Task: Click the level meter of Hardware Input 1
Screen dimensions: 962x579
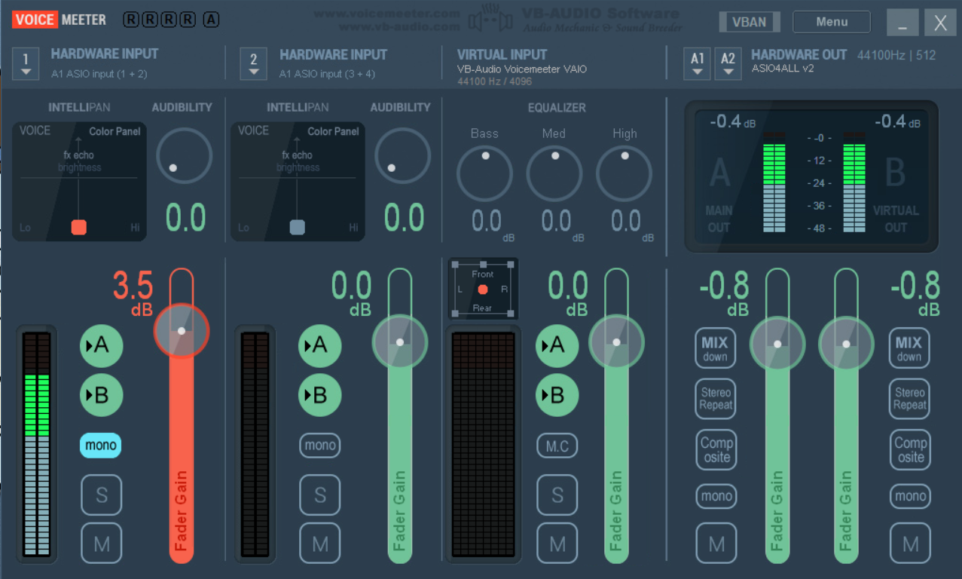Action: 37,444
